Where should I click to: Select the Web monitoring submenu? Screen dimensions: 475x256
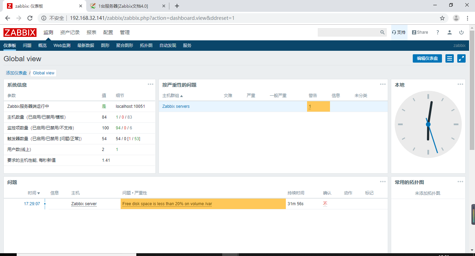click(62, 46)
